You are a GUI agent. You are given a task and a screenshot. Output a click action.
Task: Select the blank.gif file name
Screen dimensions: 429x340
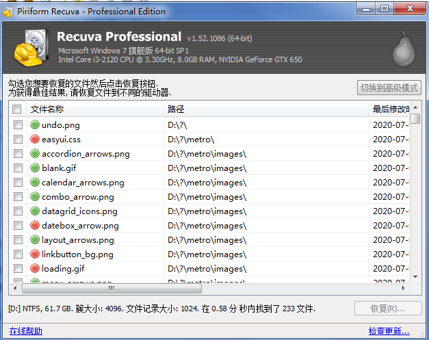[59, 168]
